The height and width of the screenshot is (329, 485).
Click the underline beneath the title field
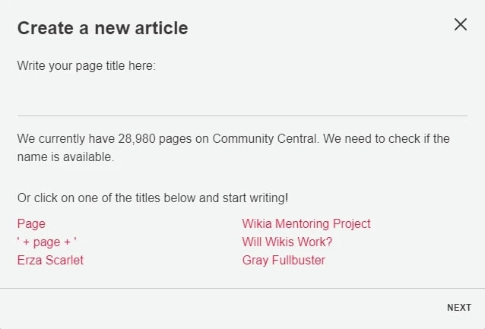(x=242, y=115)
